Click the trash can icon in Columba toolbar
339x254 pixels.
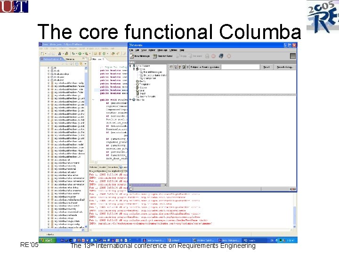point(207,56)
